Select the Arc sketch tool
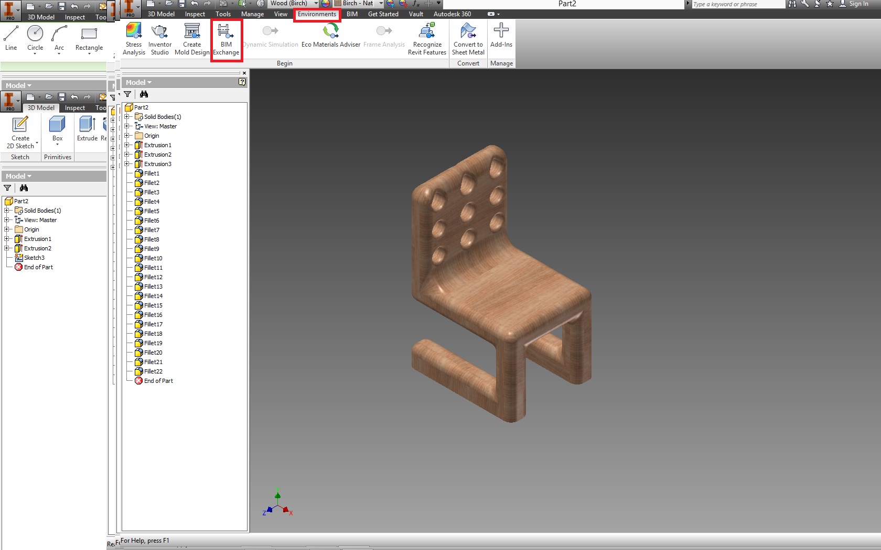The image size is (881, 550). click(x=59, y=38)
